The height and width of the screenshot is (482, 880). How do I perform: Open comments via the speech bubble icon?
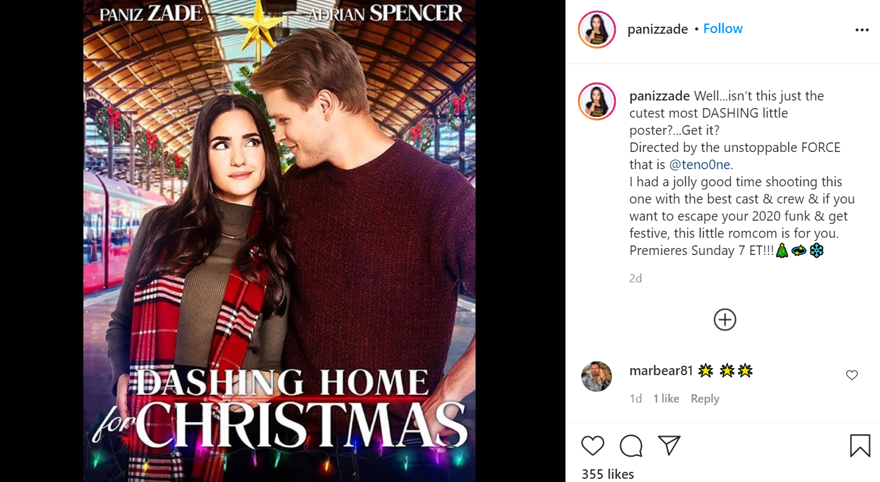coord(630,446)
